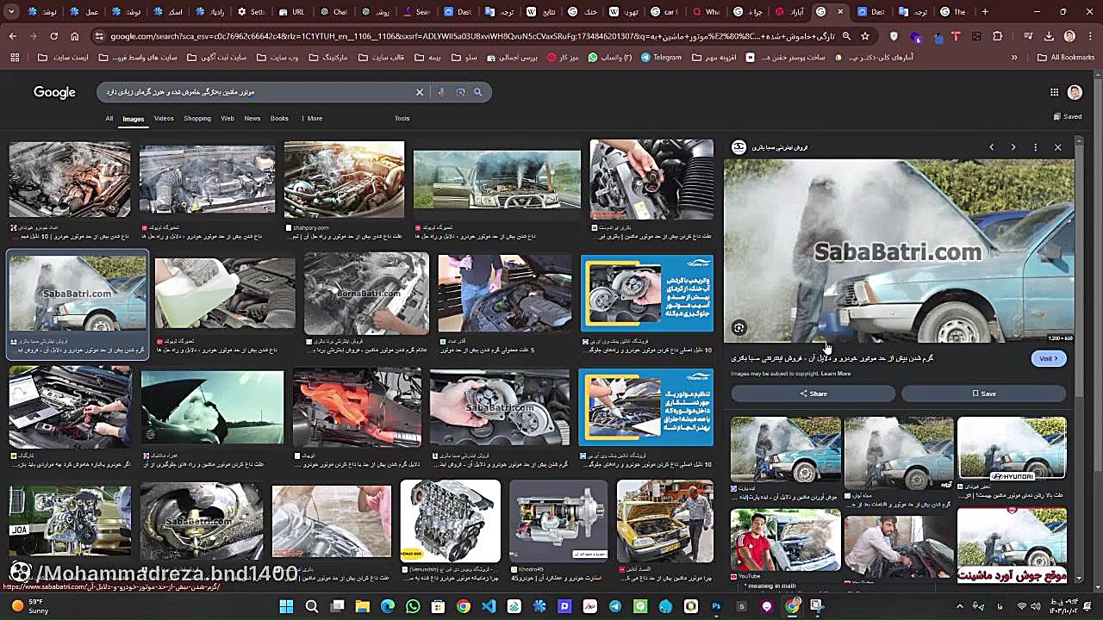Switch to the Web results tab
This screenshot has width=1103, height=620.
(227, 118)
